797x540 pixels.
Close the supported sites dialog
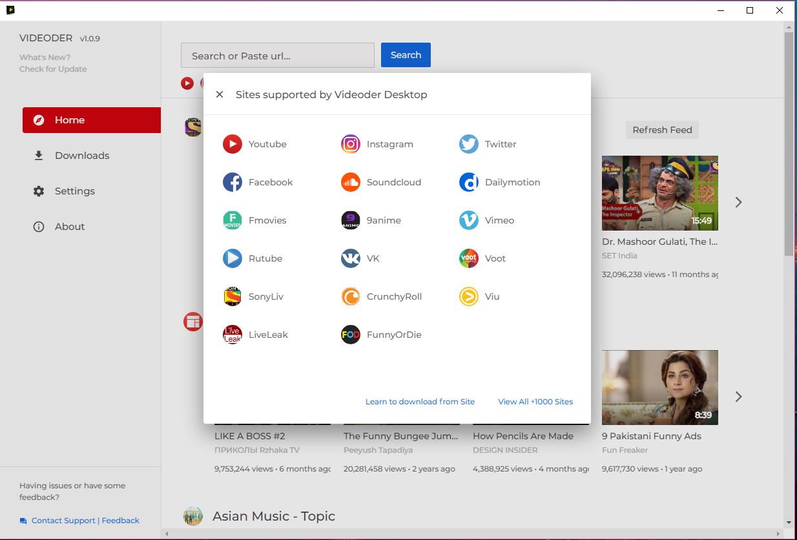click(x=219, y=94)
